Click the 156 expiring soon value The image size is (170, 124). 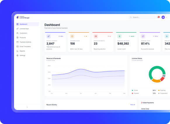[72, 44]
